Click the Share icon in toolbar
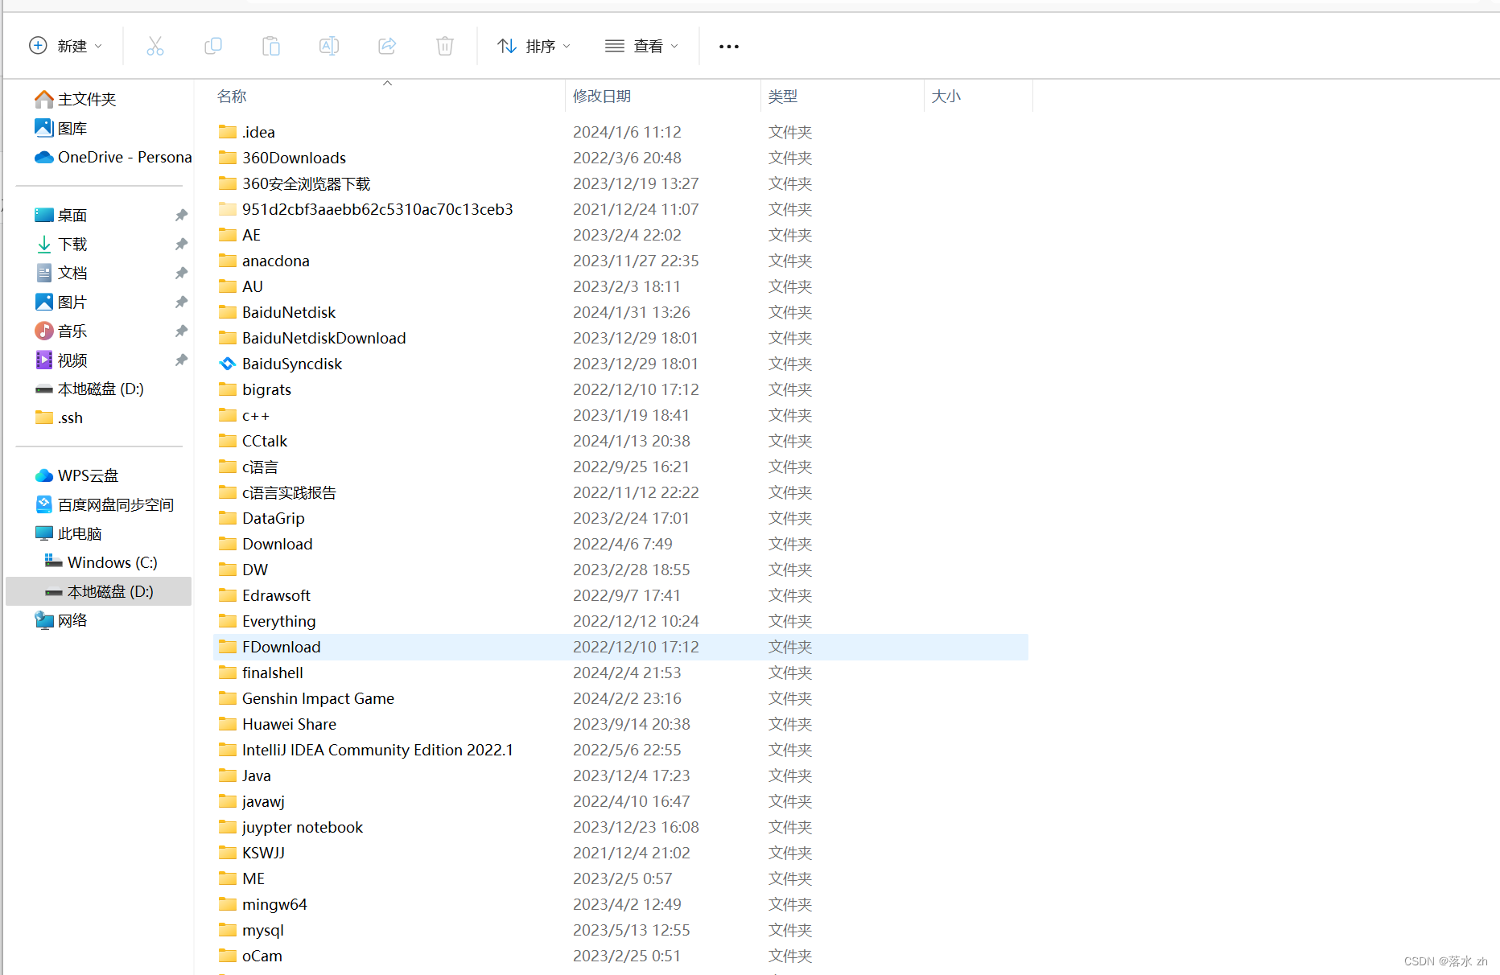The height and width of the screenshot is (975, 1500). [x=387, y=46]
